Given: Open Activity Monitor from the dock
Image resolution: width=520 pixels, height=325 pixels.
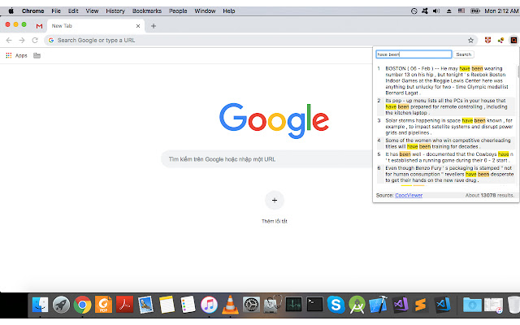Looking at the screenshot, I should [x=293, y=305].
